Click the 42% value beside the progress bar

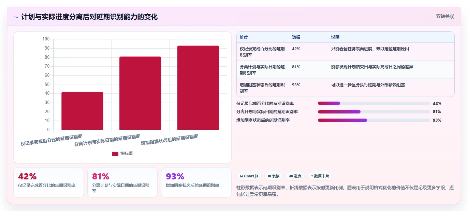point(437,104)
